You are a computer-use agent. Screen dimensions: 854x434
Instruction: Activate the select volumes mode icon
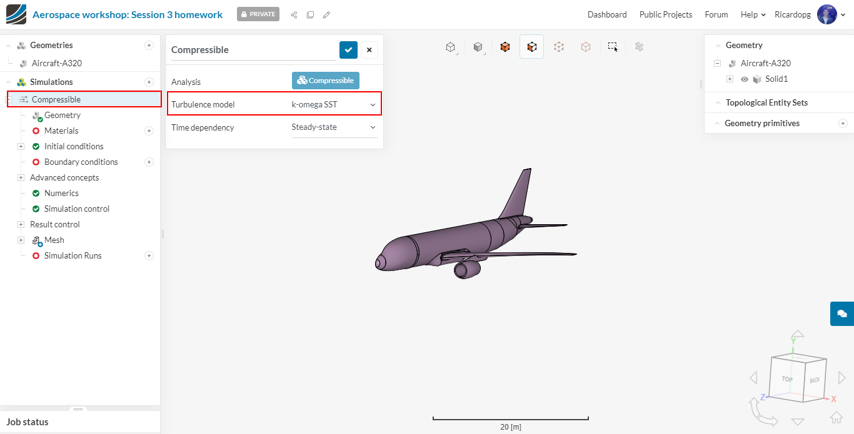click(505, 47)
